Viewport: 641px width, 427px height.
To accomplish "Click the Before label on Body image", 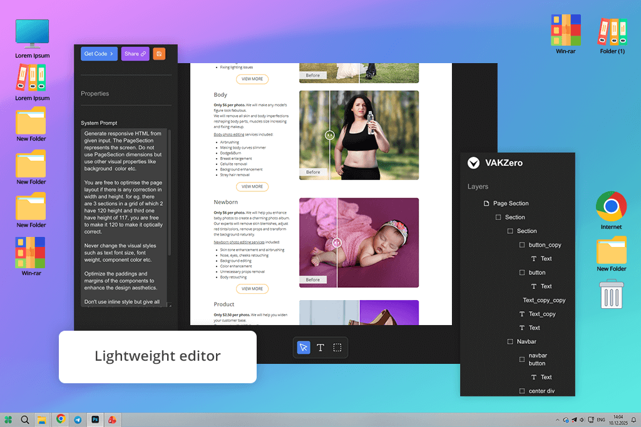I will click(313, 173).
